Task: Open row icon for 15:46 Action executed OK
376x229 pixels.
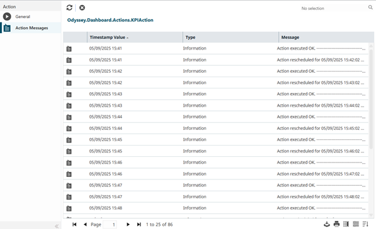Action: click(x=69, y=162)
